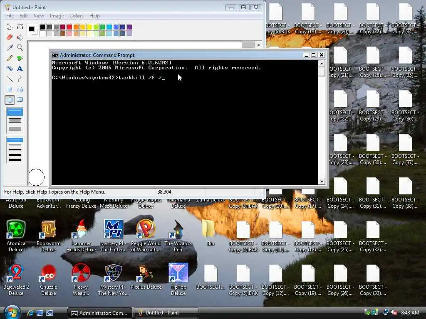Select the Curve tool in Paint
The image size is (426, 319).
[x=20, y=79]
